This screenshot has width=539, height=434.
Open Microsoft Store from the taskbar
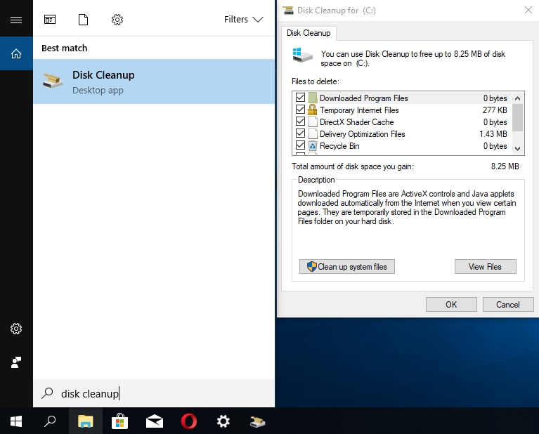(x=120, y=421)
